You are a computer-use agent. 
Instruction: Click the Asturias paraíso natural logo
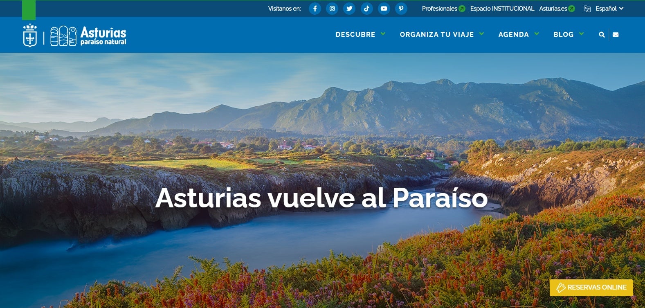88,36
